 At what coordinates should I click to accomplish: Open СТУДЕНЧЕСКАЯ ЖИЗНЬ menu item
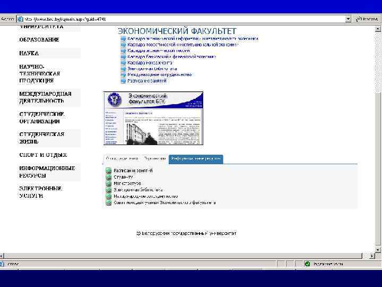[42, 138]
